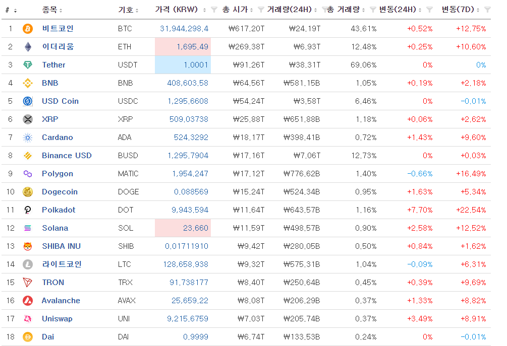Click the TRON red triangle icon
The width and height of the screenshot is (507, 346).
coord(28,283)
